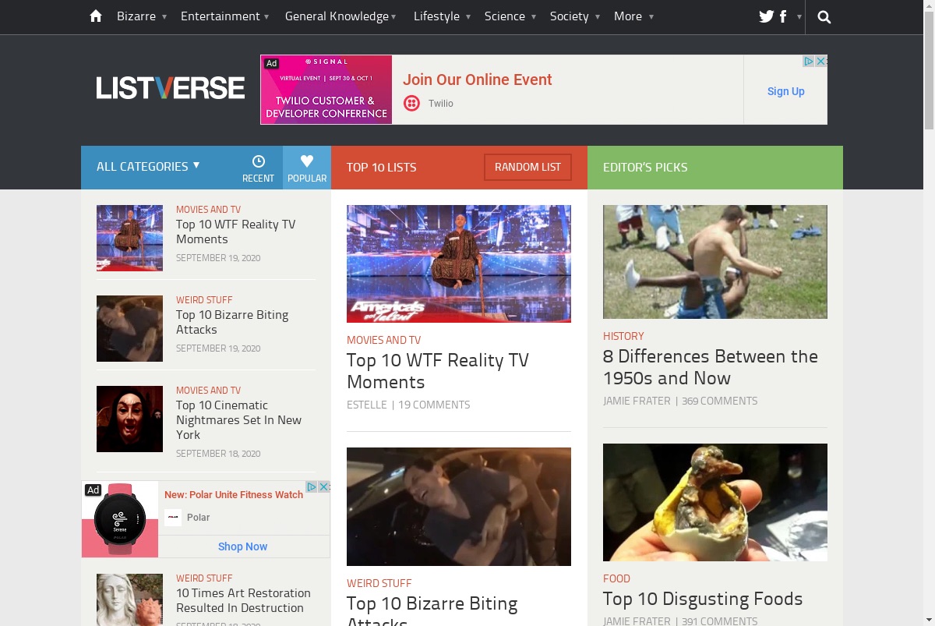Click the 1950s wrestling photo thumbnail
This screenshot has width=935, height=626.
715,262
